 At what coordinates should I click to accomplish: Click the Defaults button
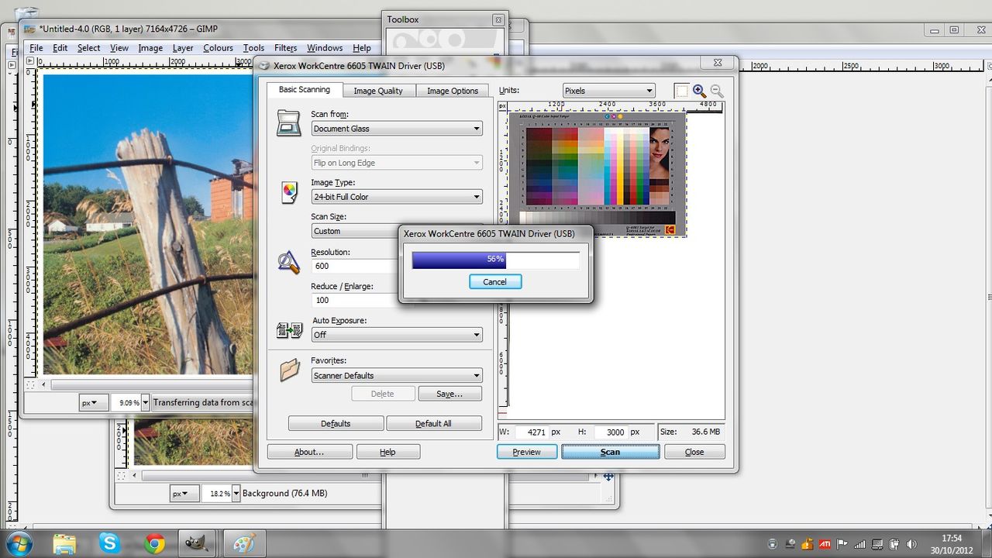[336, 423]
